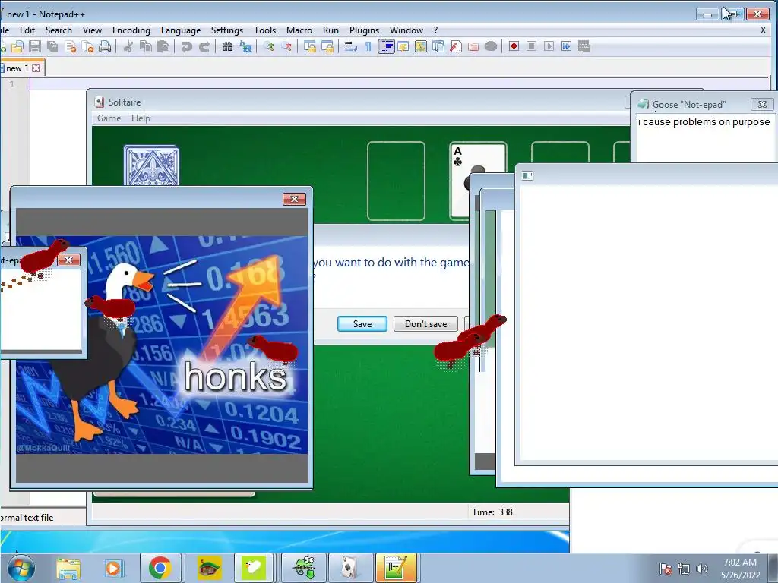Click the Close All icon in Notepad++ toolbar
This screenshot has width=778, height=583.
click(x=88, y=46)
